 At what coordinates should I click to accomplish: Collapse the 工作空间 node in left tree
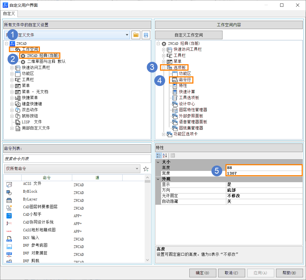12,50
